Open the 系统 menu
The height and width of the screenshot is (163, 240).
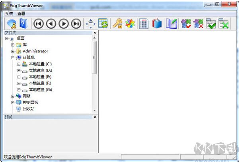(x=9, y=14)
